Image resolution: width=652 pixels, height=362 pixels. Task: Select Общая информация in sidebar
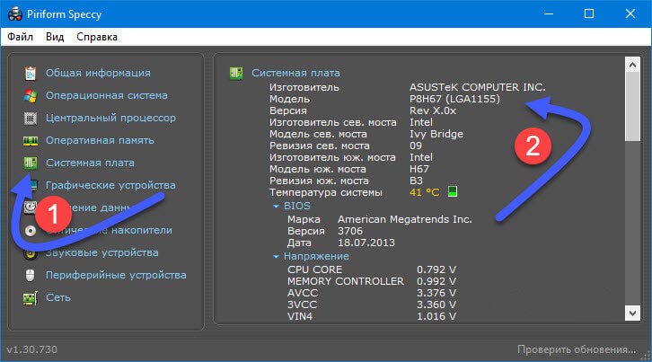pos(98,73)
